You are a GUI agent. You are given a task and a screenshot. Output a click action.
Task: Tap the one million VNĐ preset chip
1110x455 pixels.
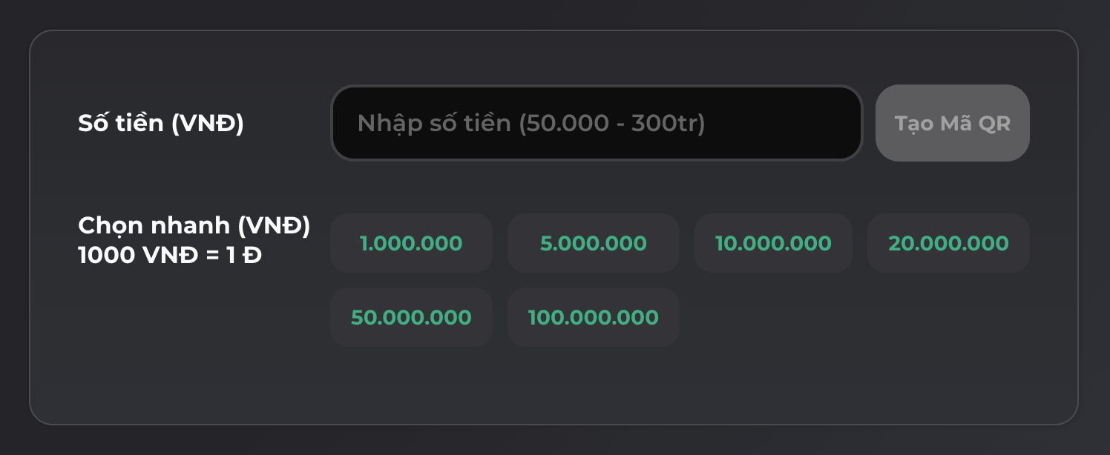(x=411, y=243)
